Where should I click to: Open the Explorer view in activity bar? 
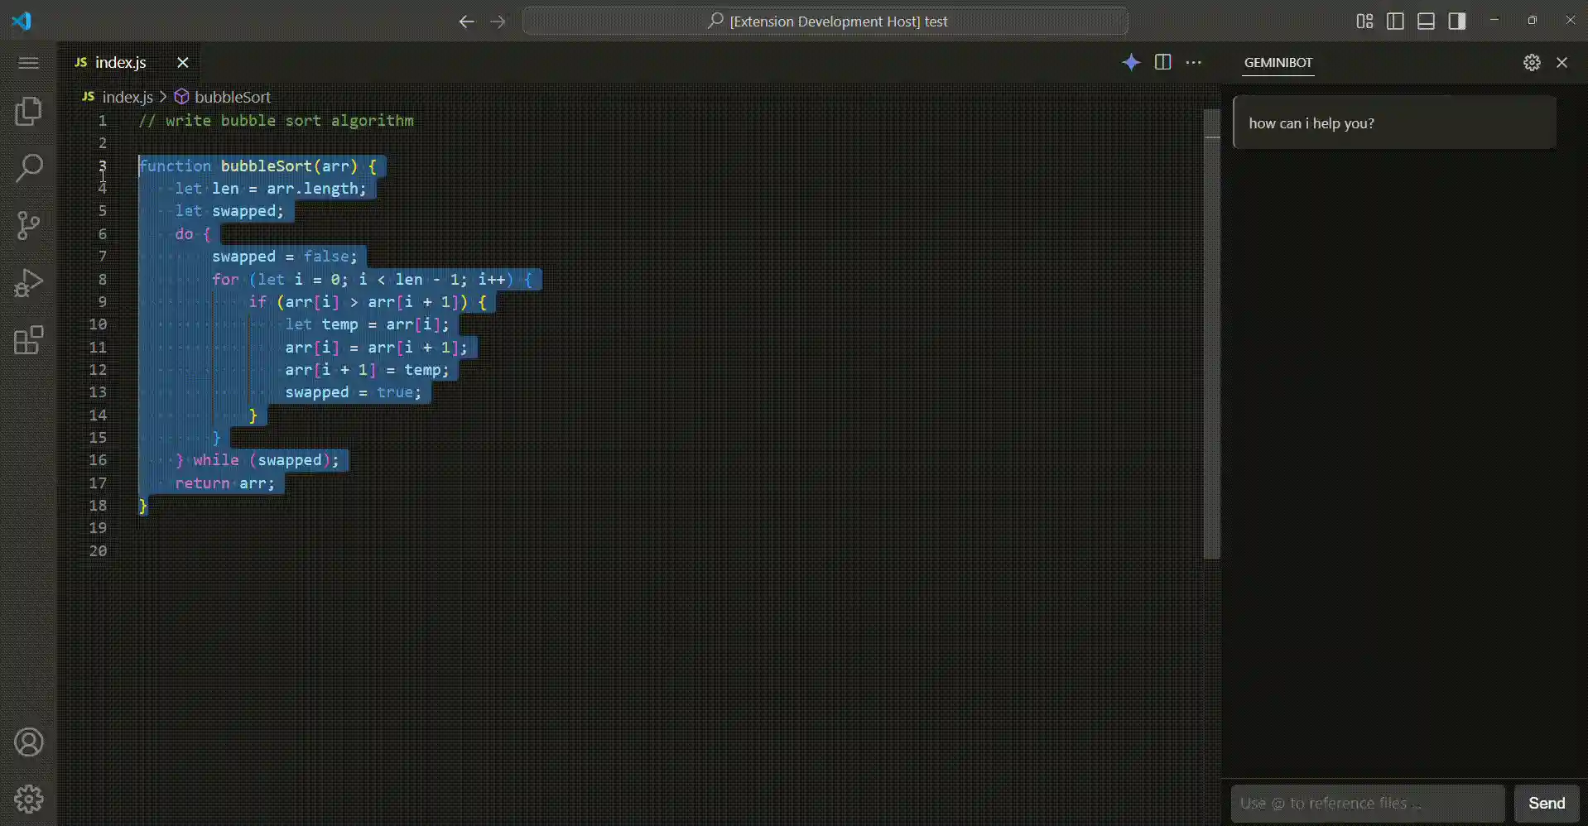click(29, 111)
